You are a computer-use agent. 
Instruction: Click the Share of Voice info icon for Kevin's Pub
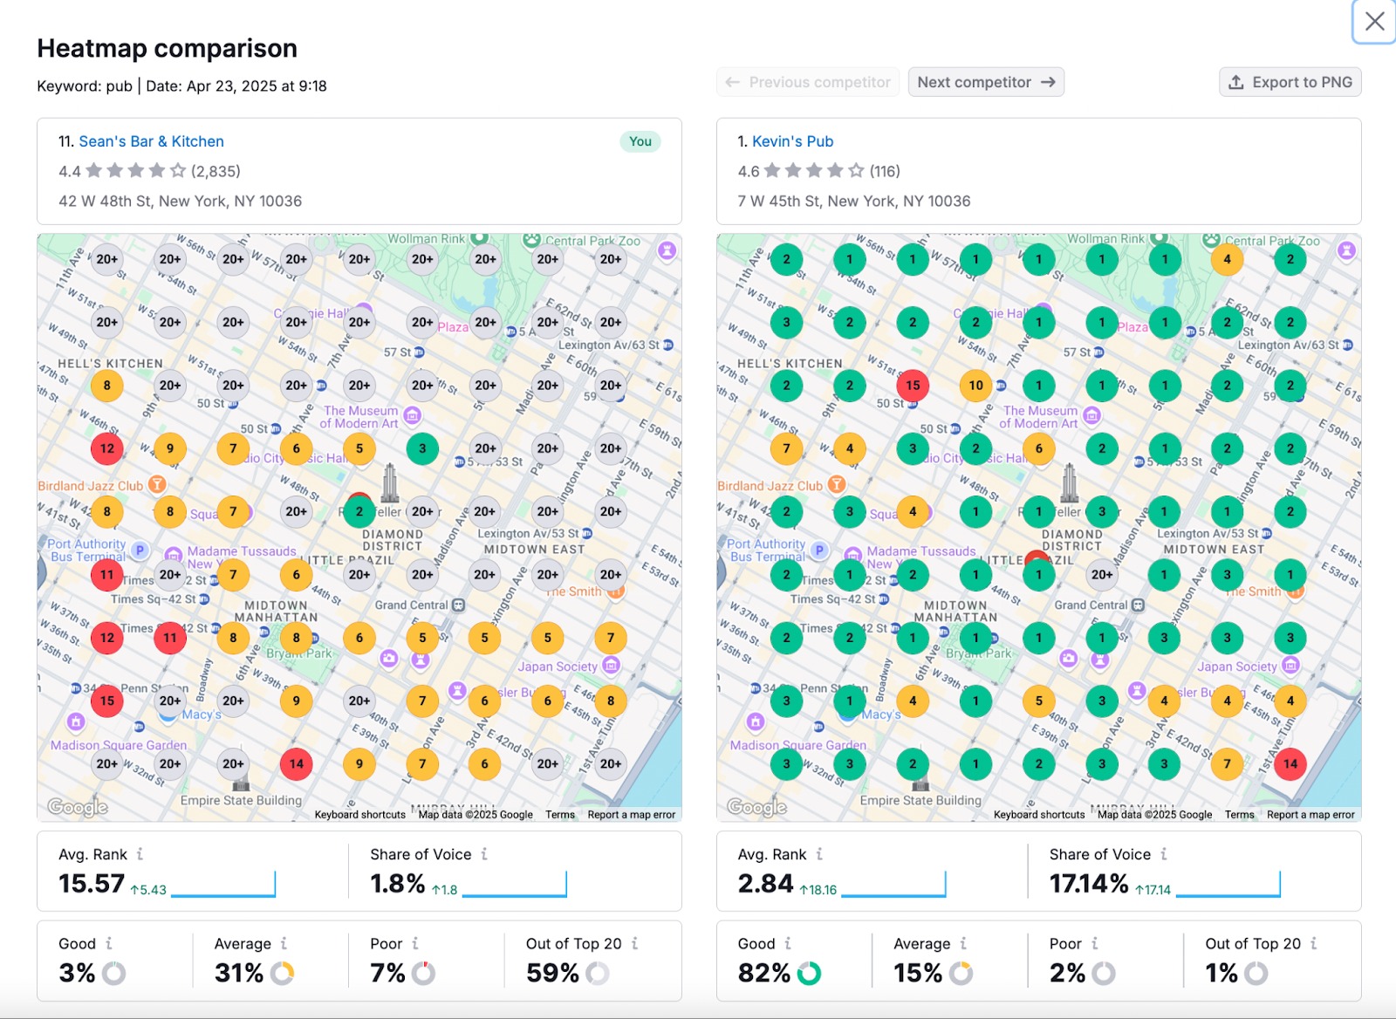coord(1163,855)
